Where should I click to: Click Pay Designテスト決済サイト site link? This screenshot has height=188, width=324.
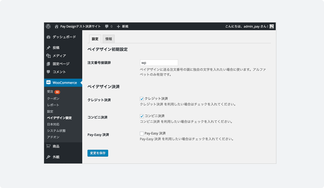click(x=80, y=27)
